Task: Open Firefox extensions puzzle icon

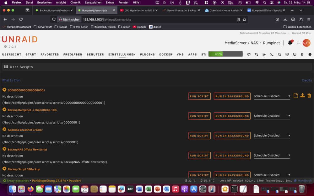Action: (301, 19)
